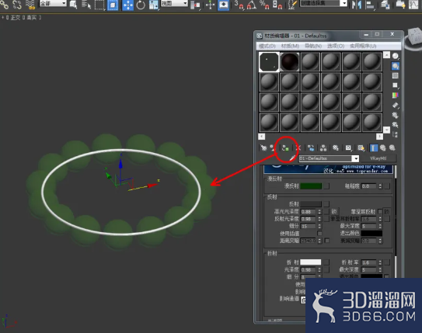The height and width of the screenshot is (333, 422).
Task: Click Pick Material from Object eyedropper
Action: pyautogui.click(x=293, y=158)
